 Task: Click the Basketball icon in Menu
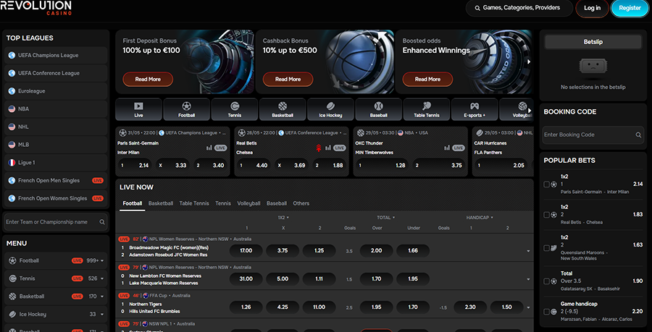pos(12,297)
